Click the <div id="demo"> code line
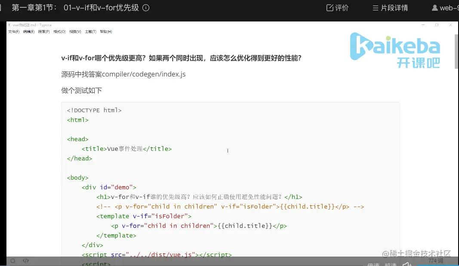459x266 pixels. click(109, 187)
